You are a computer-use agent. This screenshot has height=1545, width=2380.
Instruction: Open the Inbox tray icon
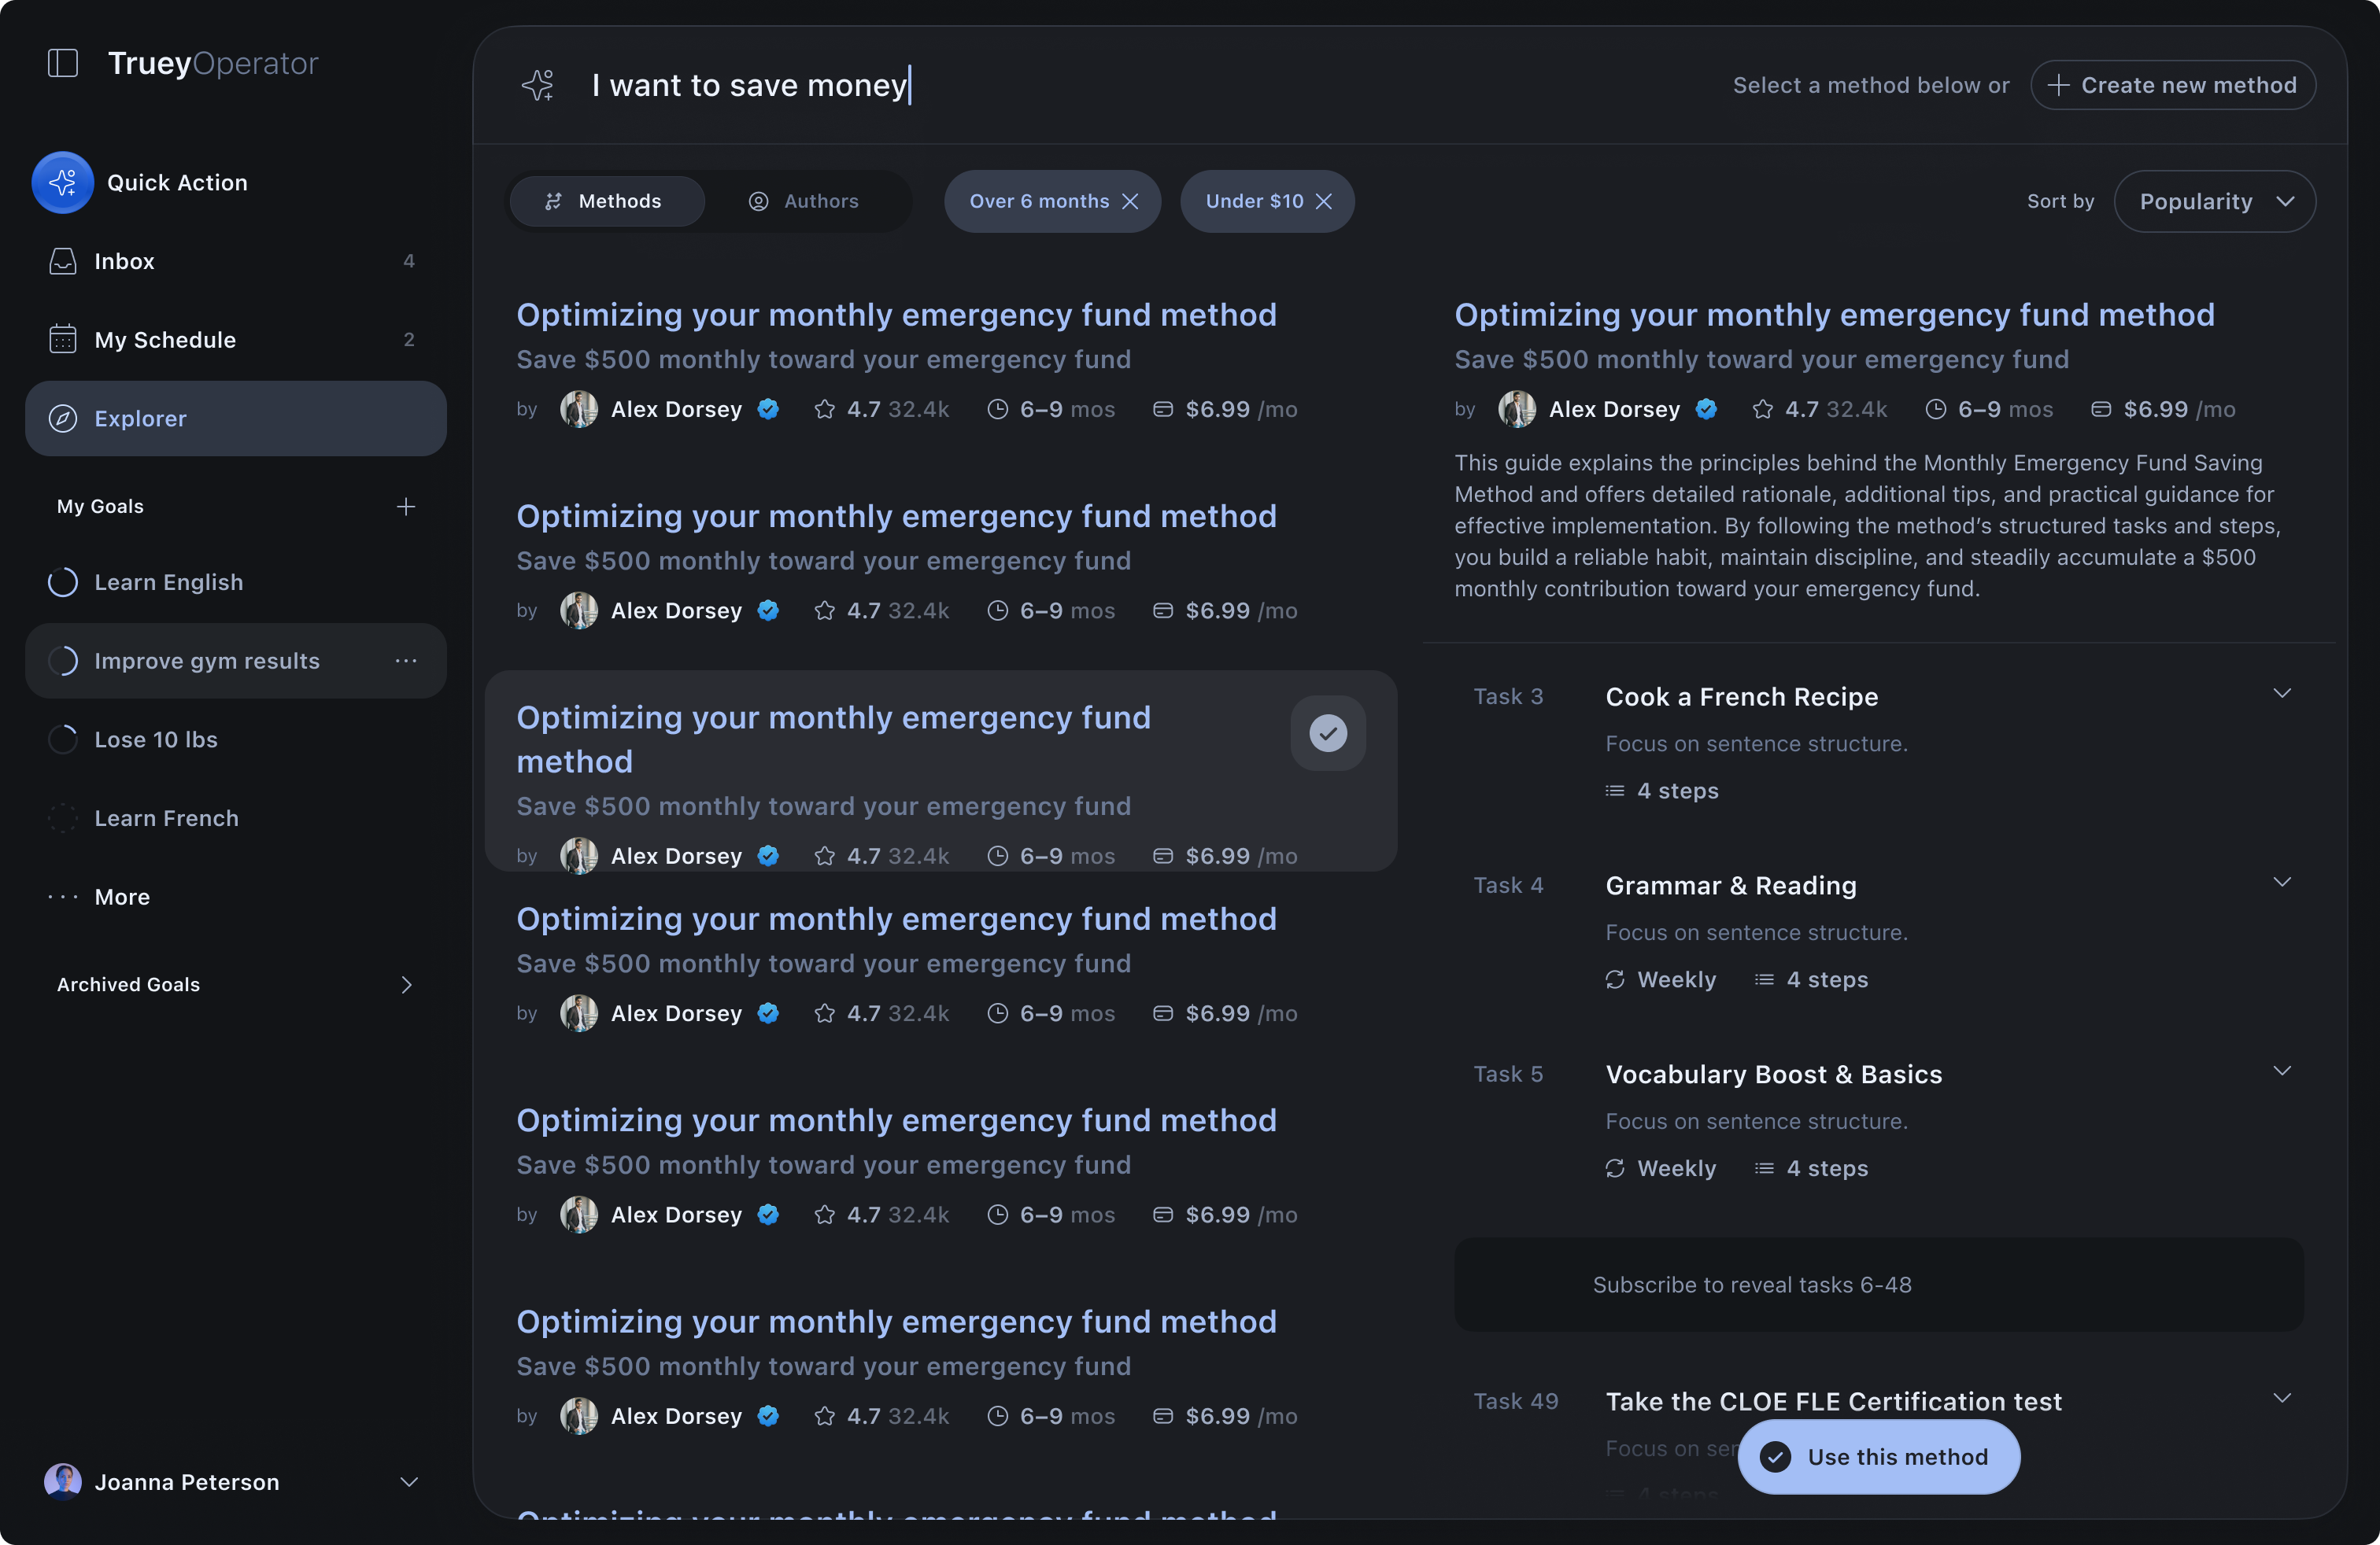coord(63,261)
